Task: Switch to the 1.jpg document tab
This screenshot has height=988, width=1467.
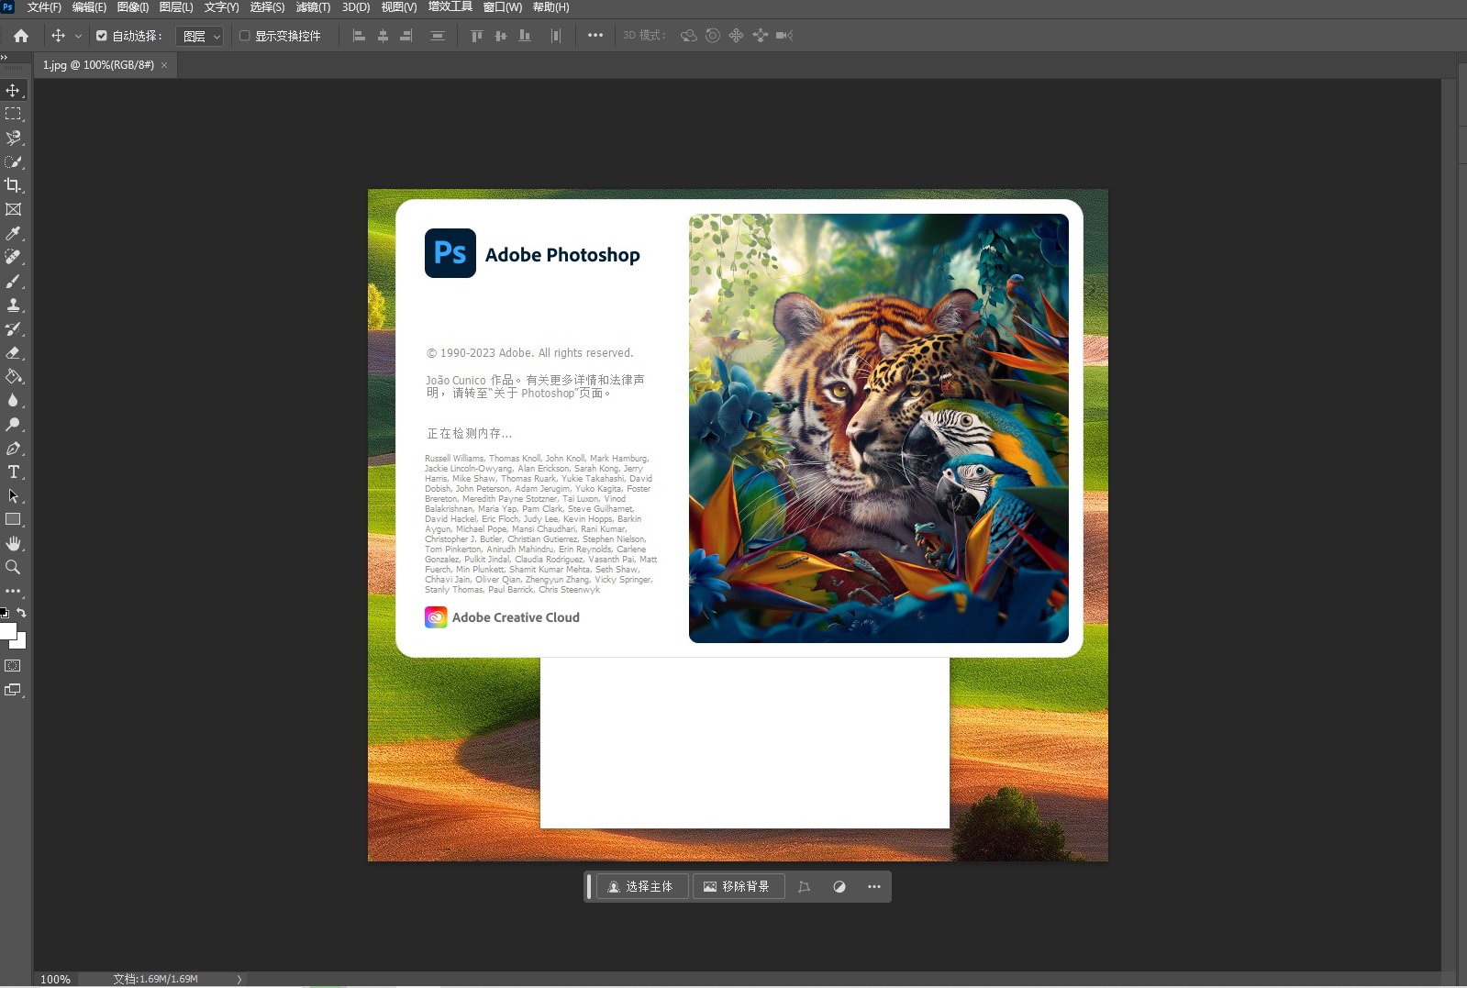Action: point(98,65)
